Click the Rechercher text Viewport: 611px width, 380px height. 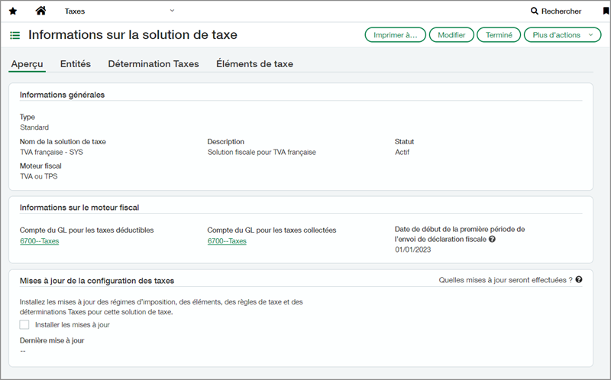click(x=561, y=11)
